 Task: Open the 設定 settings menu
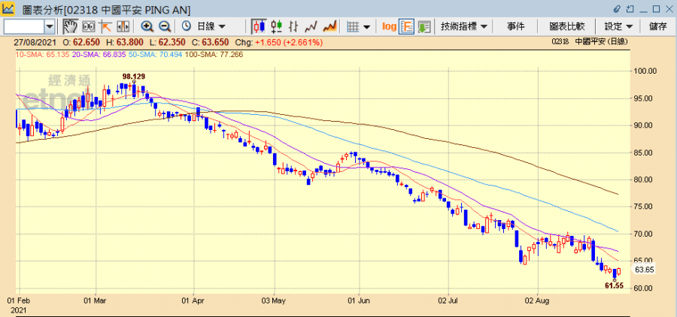(x=618, y=26)
